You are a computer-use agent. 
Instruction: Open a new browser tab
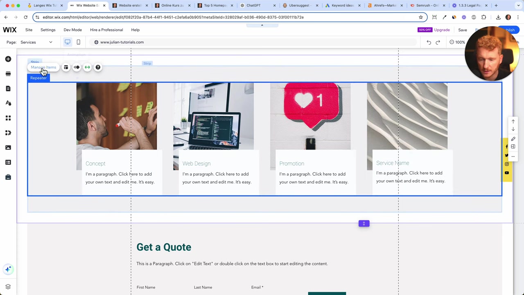(x=496, y=5)
